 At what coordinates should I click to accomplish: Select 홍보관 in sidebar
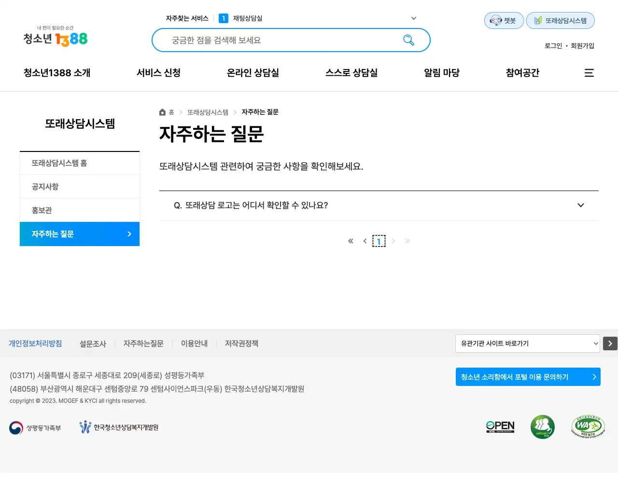[x=80, y=210]
